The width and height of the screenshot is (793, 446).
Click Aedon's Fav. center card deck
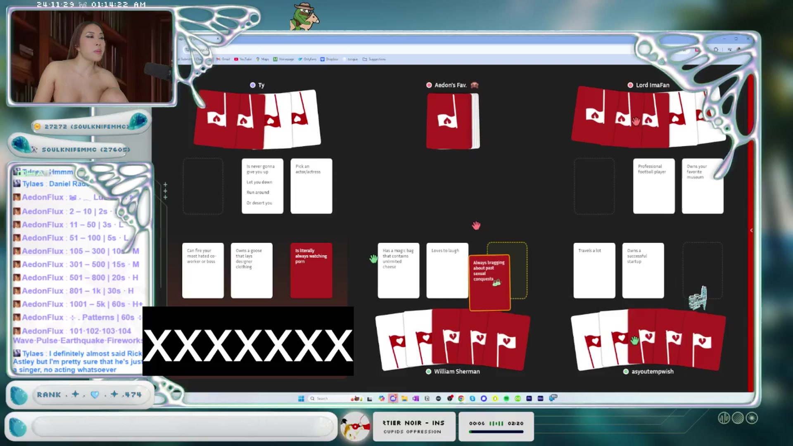pyautogui.click(x=453, y=121)
